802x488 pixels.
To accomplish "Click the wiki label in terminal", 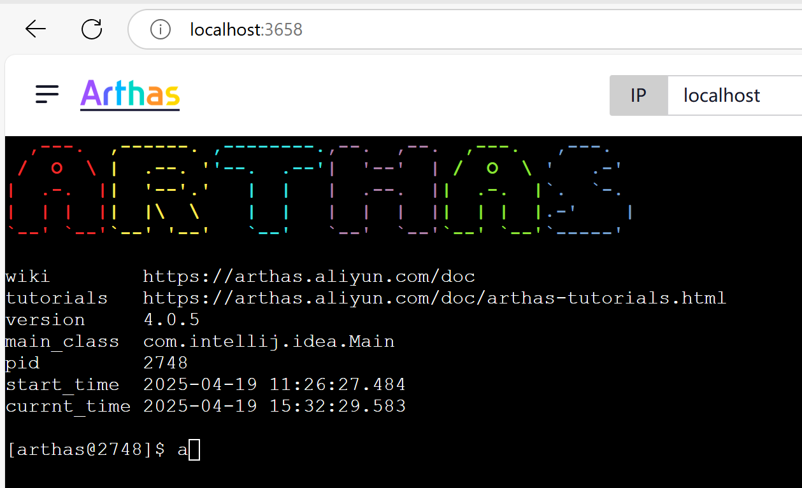I will pos(27,277).
